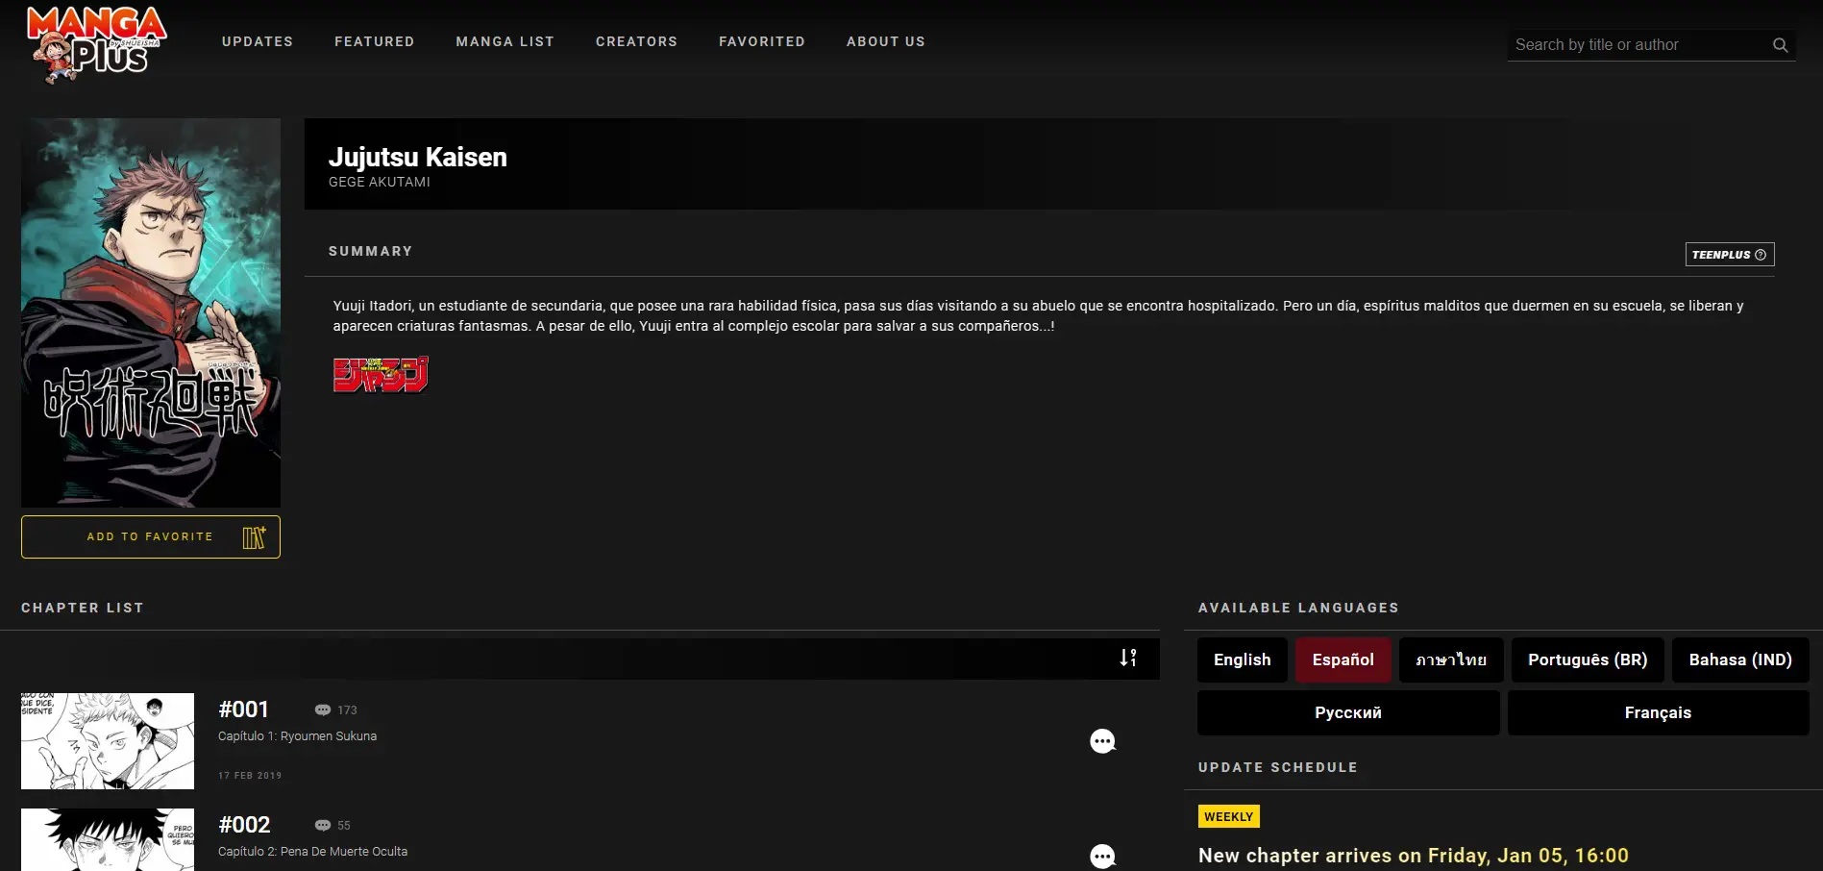Switch language to Français
This screenshot has width=1823, height=871.
[x=1659, y=712]
